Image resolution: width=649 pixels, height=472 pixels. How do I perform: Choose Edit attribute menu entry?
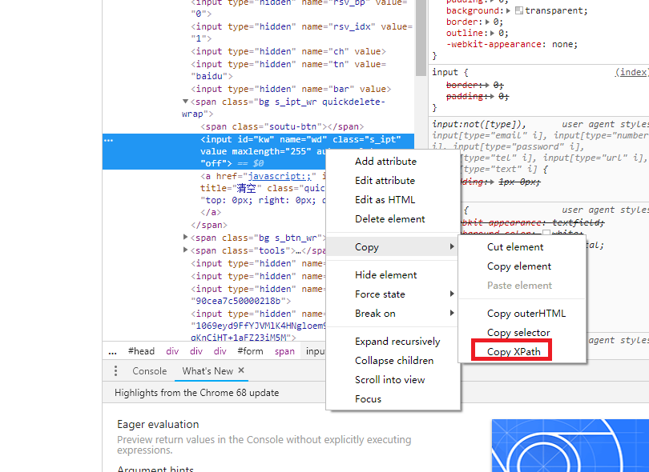[385, 181]
